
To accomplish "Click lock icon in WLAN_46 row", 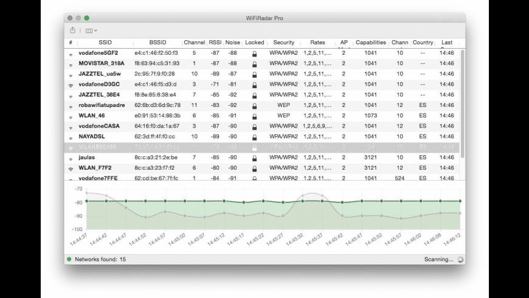I will pos(254,116).
